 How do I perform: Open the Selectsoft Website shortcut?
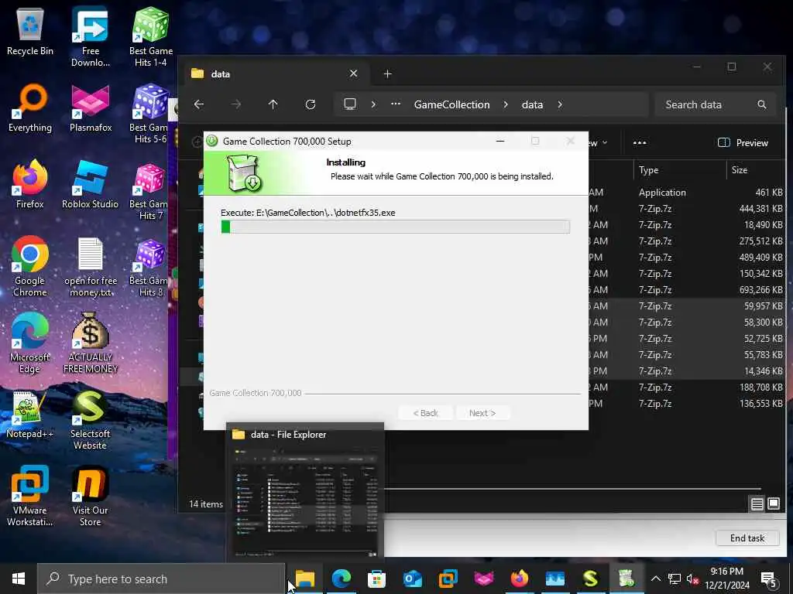pyautogui.click(x=90, y=420)
